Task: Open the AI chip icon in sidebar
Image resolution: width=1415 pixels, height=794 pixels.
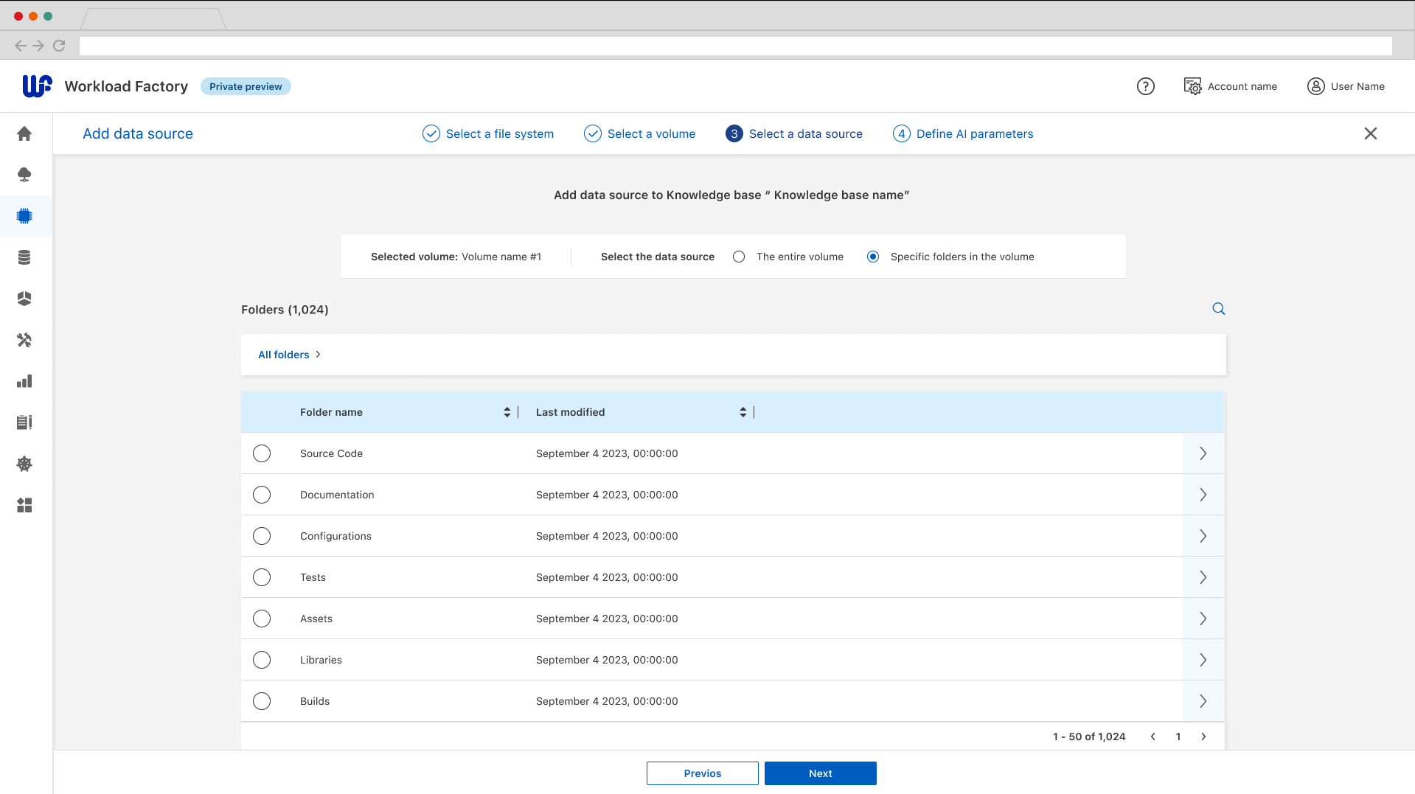Action: click(24, 216)
